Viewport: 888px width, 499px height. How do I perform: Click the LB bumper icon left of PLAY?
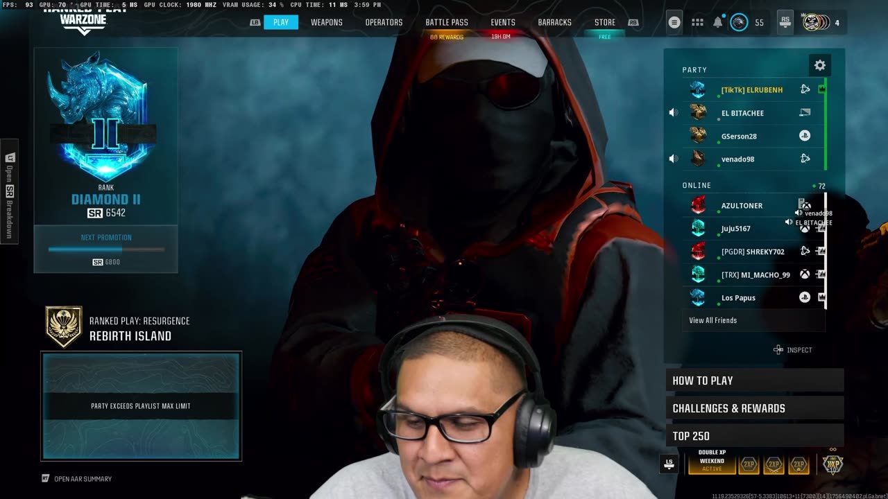[x=255, y=22]
